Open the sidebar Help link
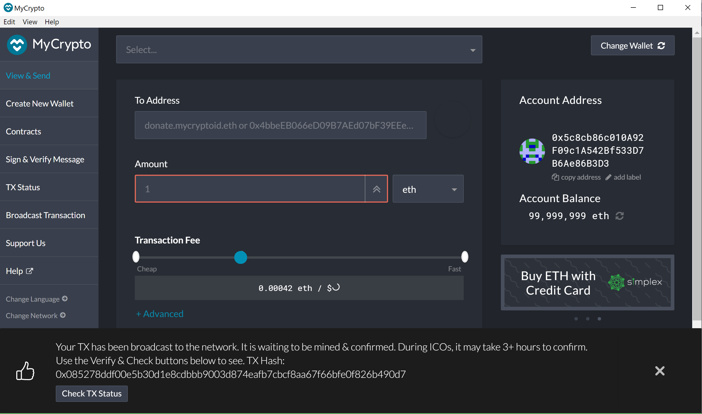 pyautogui.click(x=49, y=271)
